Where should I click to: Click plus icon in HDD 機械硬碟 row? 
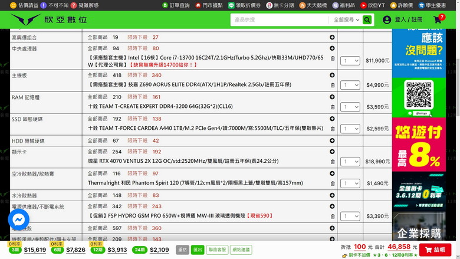(x=332, y=140)
